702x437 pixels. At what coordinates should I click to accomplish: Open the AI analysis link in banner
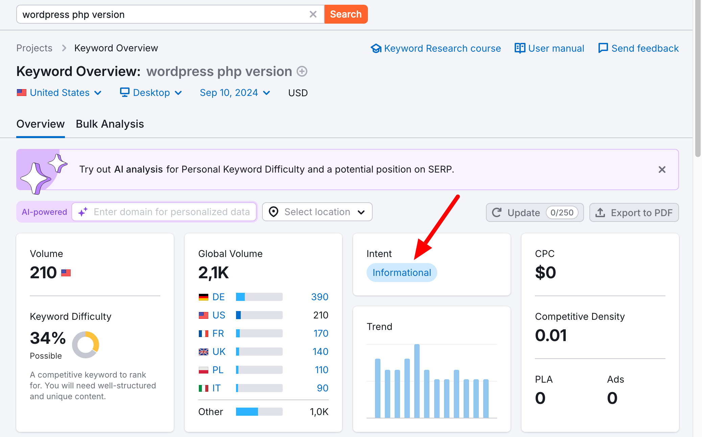coord(139,169)
